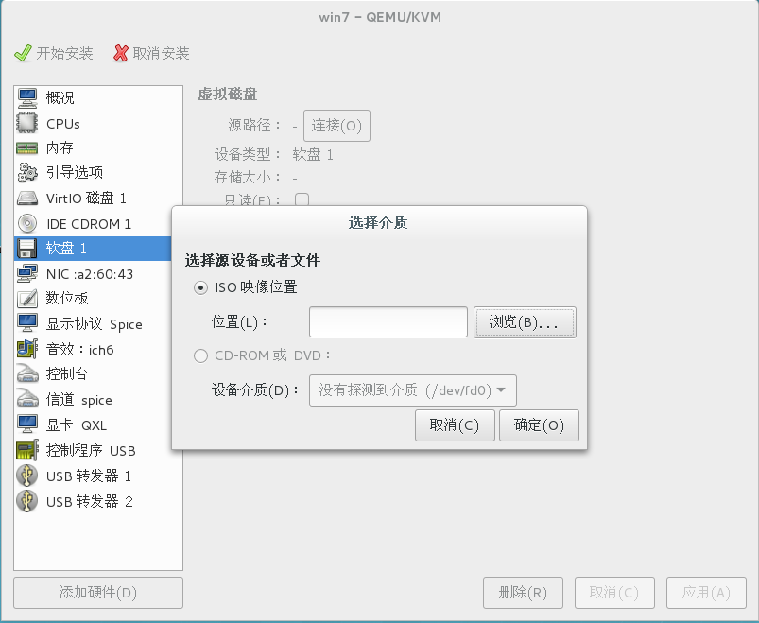759x623 pixels.
Task: Select the 'NIC :a2:60:43' row text
Action: [90, 274]
